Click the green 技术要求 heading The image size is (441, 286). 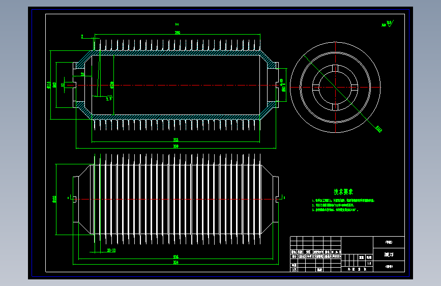coord(343,192)
